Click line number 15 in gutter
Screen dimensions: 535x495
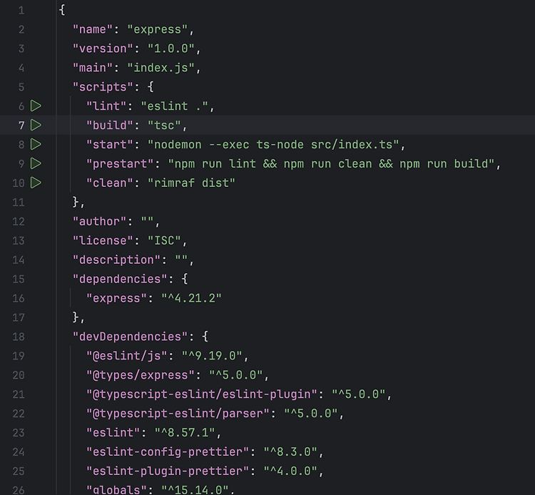click(19, 279)
